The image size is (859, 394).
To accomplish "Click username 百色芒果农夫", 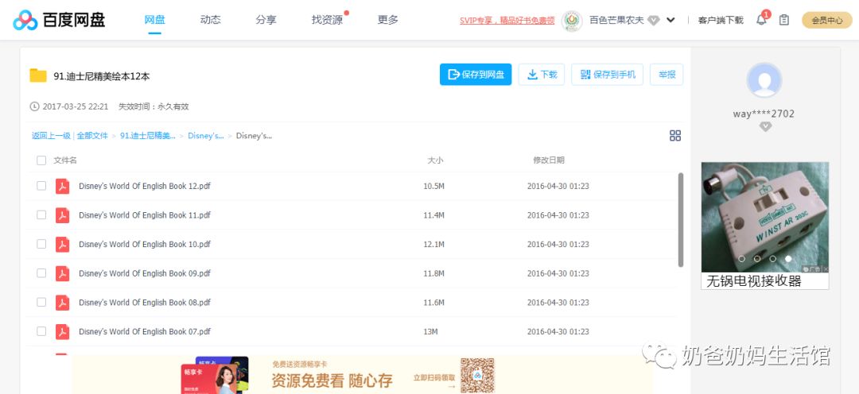I will 616,20.
